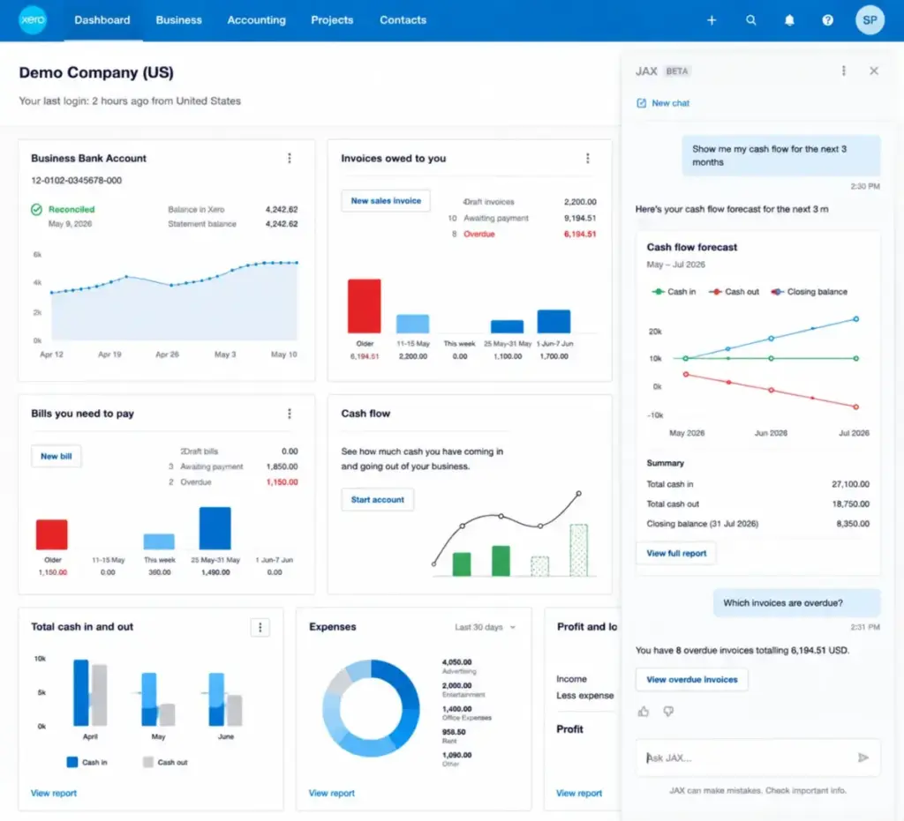Click thumbs up on JAX response

pyautogui.click(x=644, y=712)
